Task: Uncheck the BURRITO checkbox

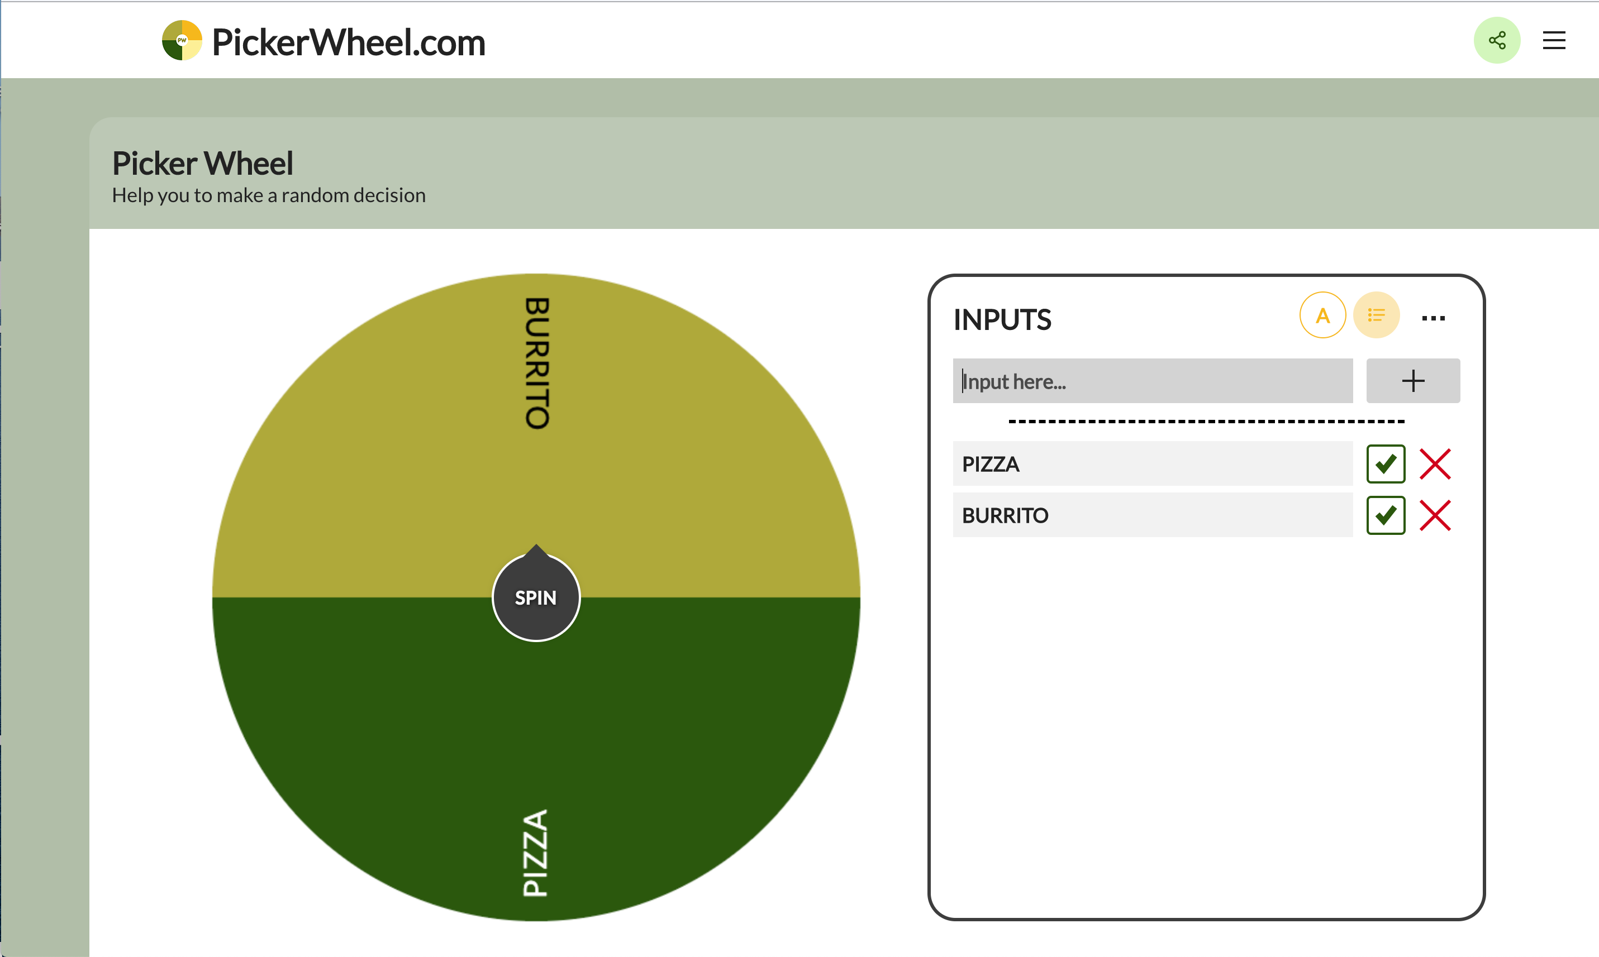Action: point(1386,515)
